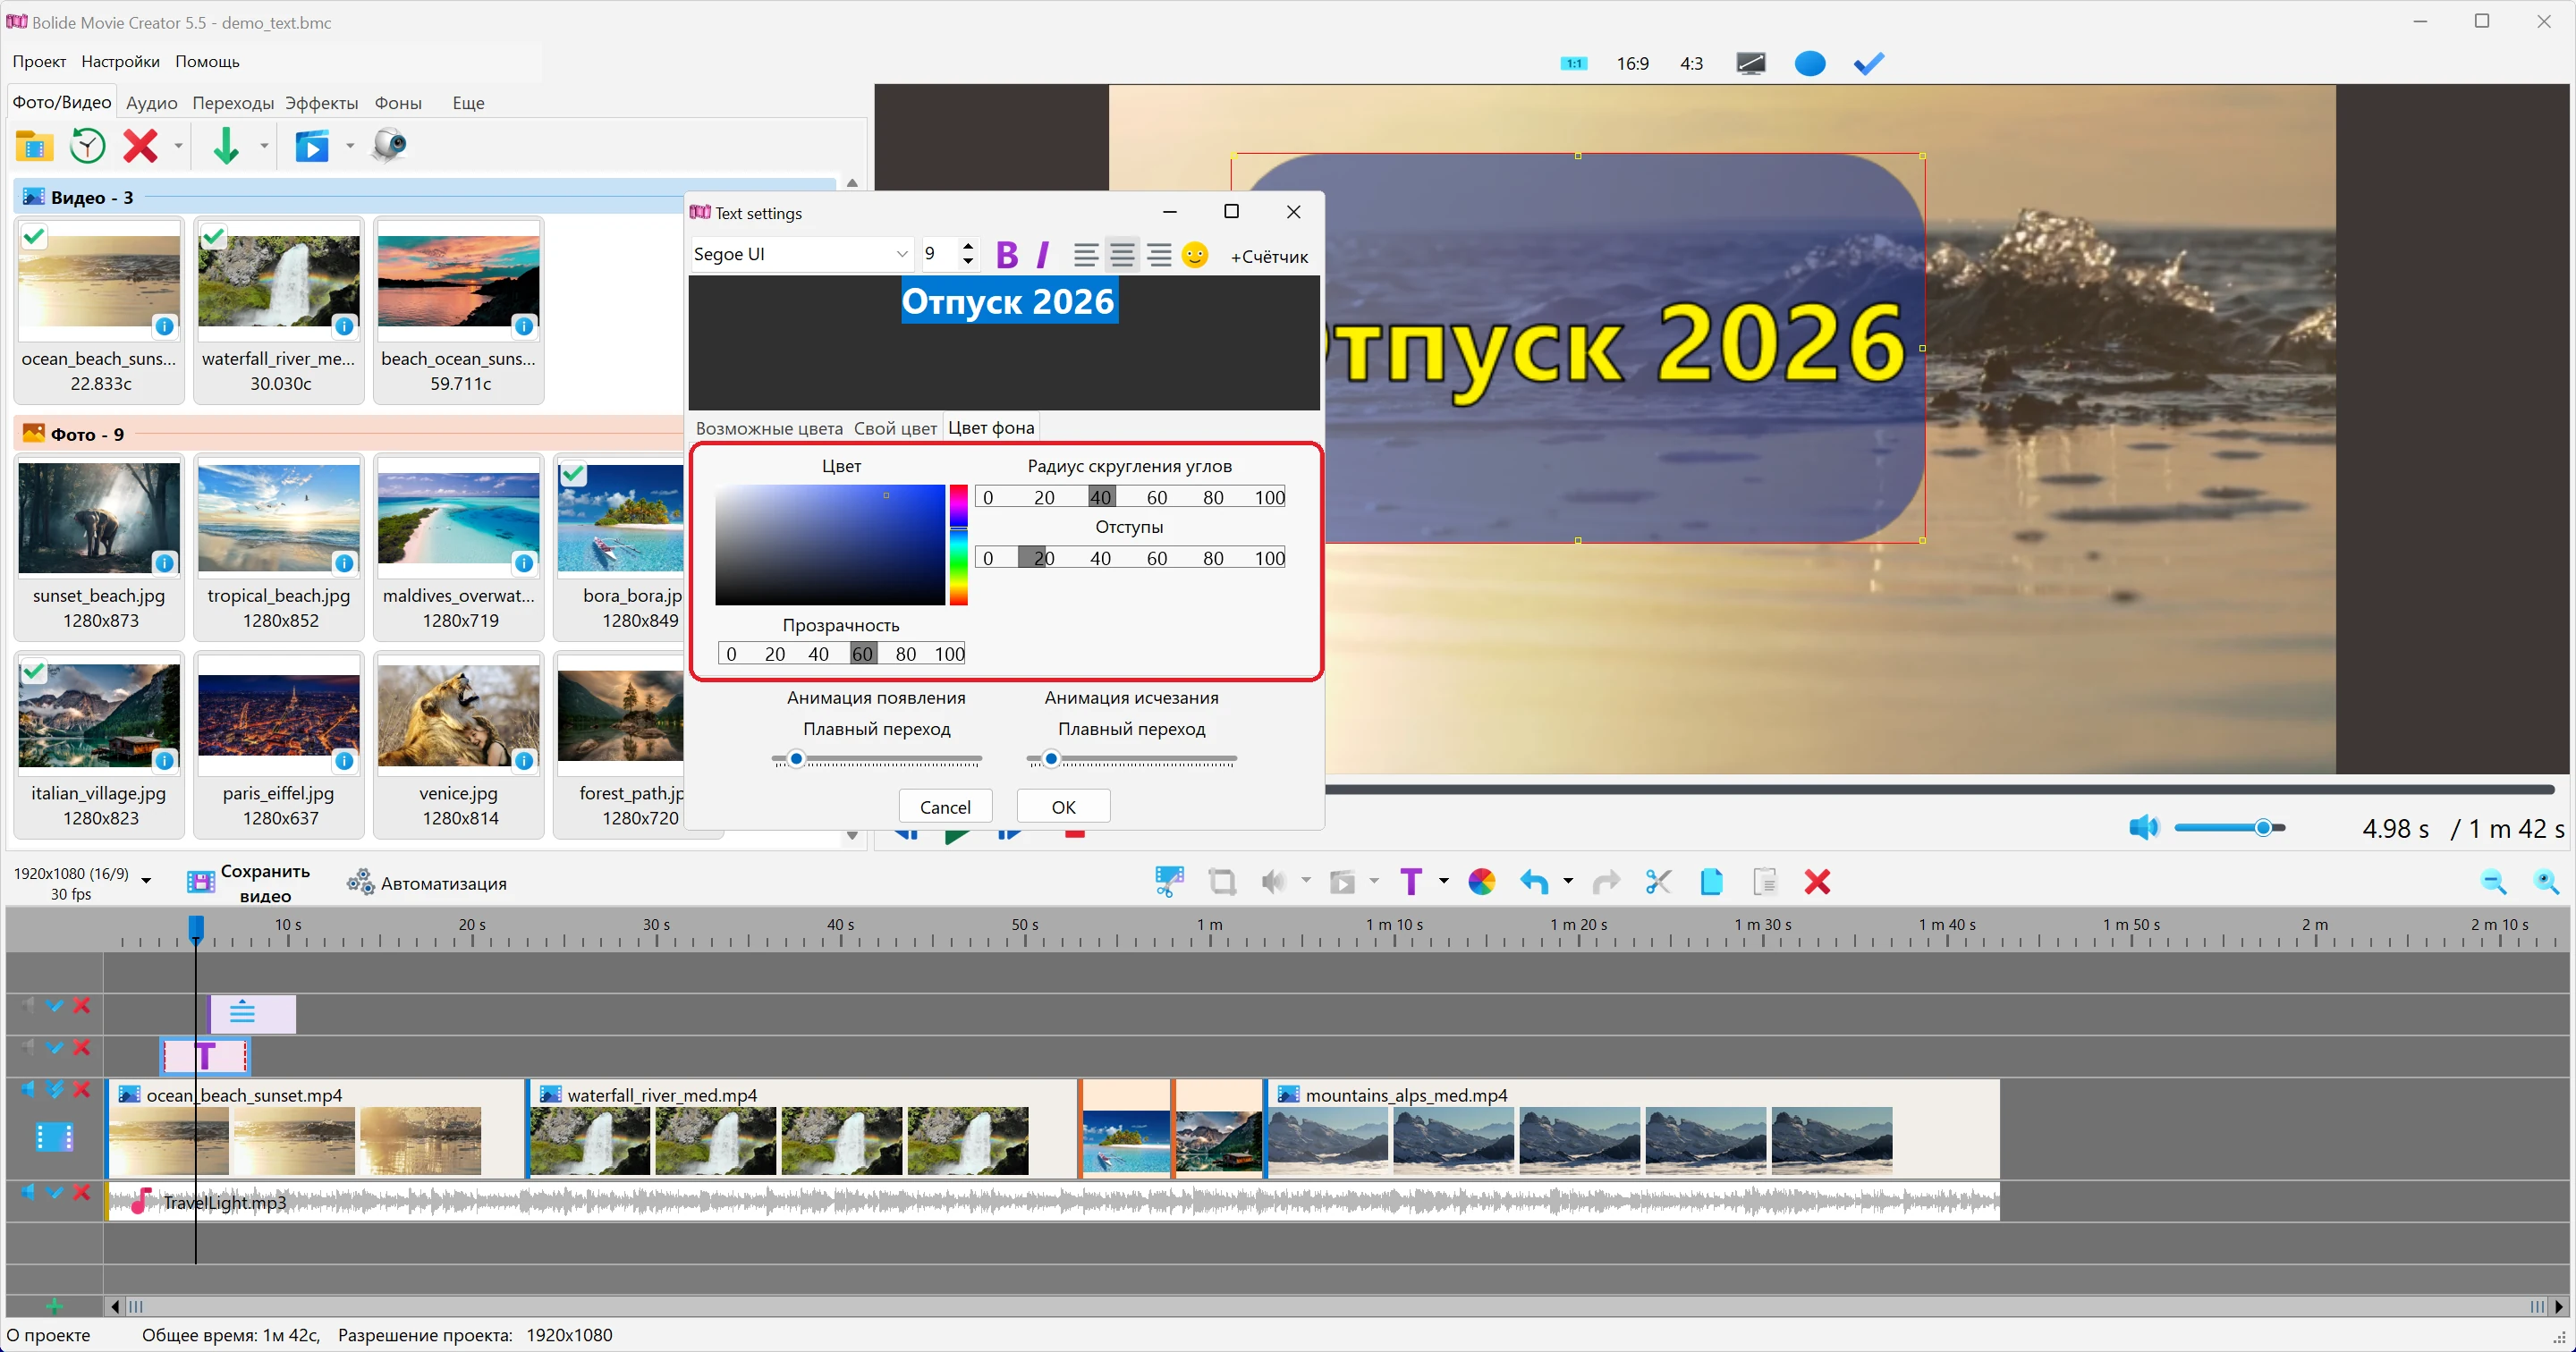Expand the undo history dropdown arrow
This screenshot has width=2576, height=1352.
(x=1568, y=881)
